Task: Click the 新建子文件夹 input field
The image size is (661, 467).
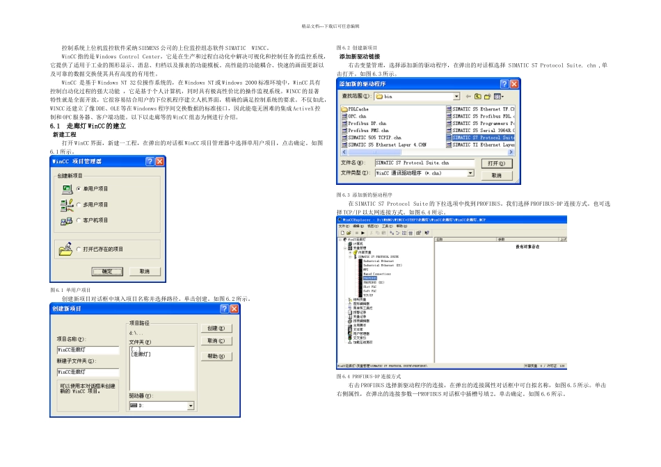Action: [x=88, y=372]
